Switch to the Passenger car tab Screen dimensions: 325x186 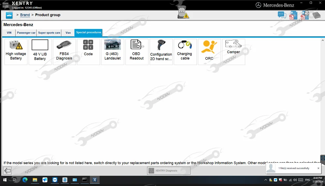(x=26, y=33)
